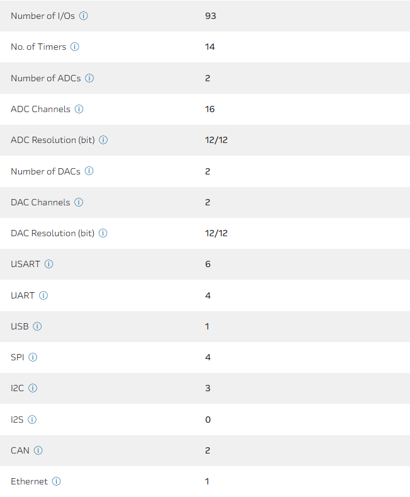Image resolution: width=410 pixels, height=497 pixels.
Task: Show info for CAN
Action: (38, 450)
